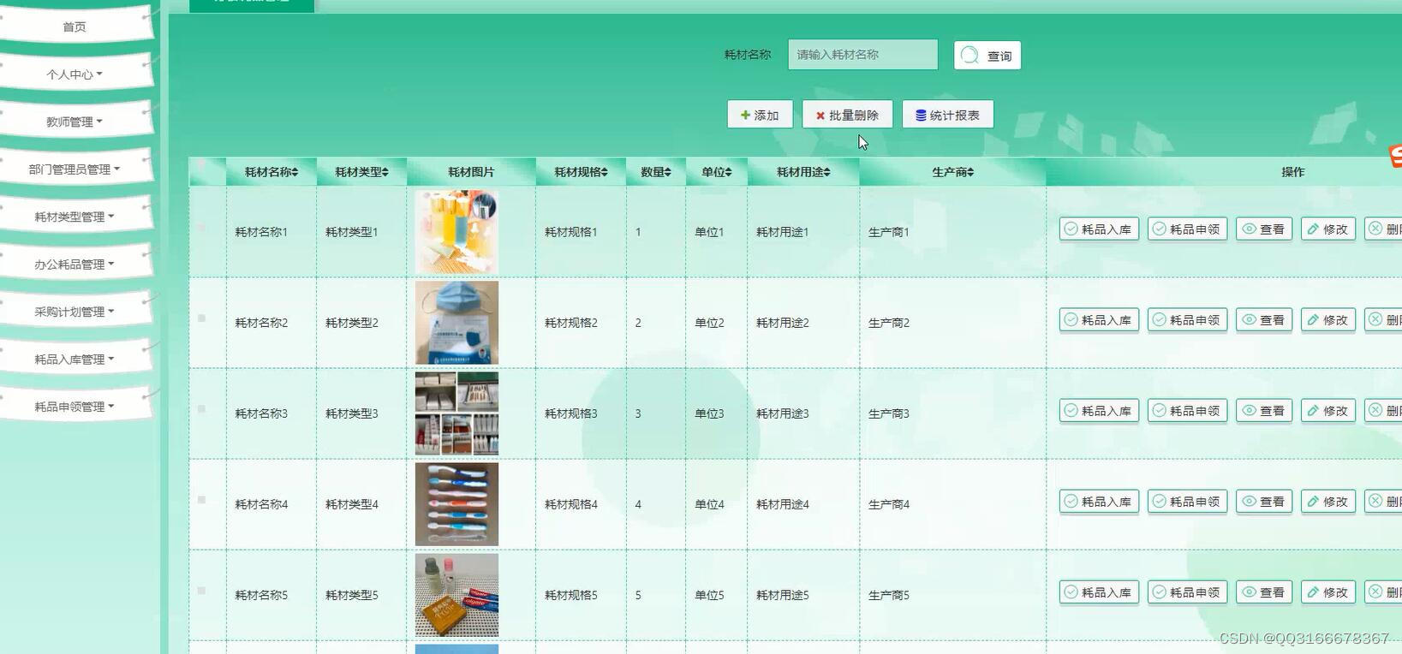Click eye icon of 查看 in 耗材名称1 row
Image resolution: width=1402 pixels, height=654 pixels.
[1250, 229]
